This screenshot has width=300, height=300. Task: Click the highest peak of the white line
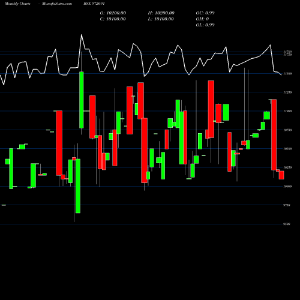tap(82, 35)
